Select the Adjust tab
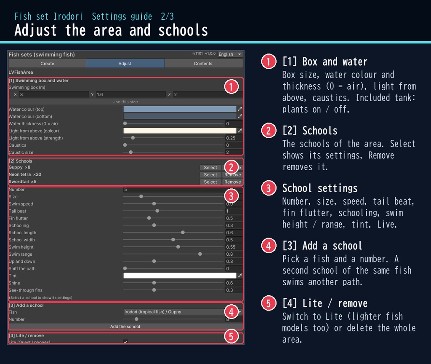This screenshot has height=364, width=431. [x=125, y=64]
